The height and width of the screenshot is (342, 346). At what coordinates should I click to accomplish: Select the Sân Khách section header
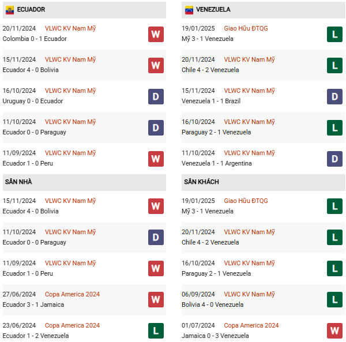[x=264, y=182]
